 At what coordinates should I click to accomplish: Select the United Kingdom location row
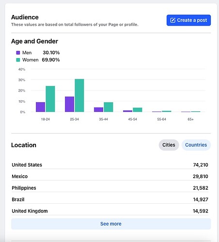pyautogui.click(x=110, y=211)
